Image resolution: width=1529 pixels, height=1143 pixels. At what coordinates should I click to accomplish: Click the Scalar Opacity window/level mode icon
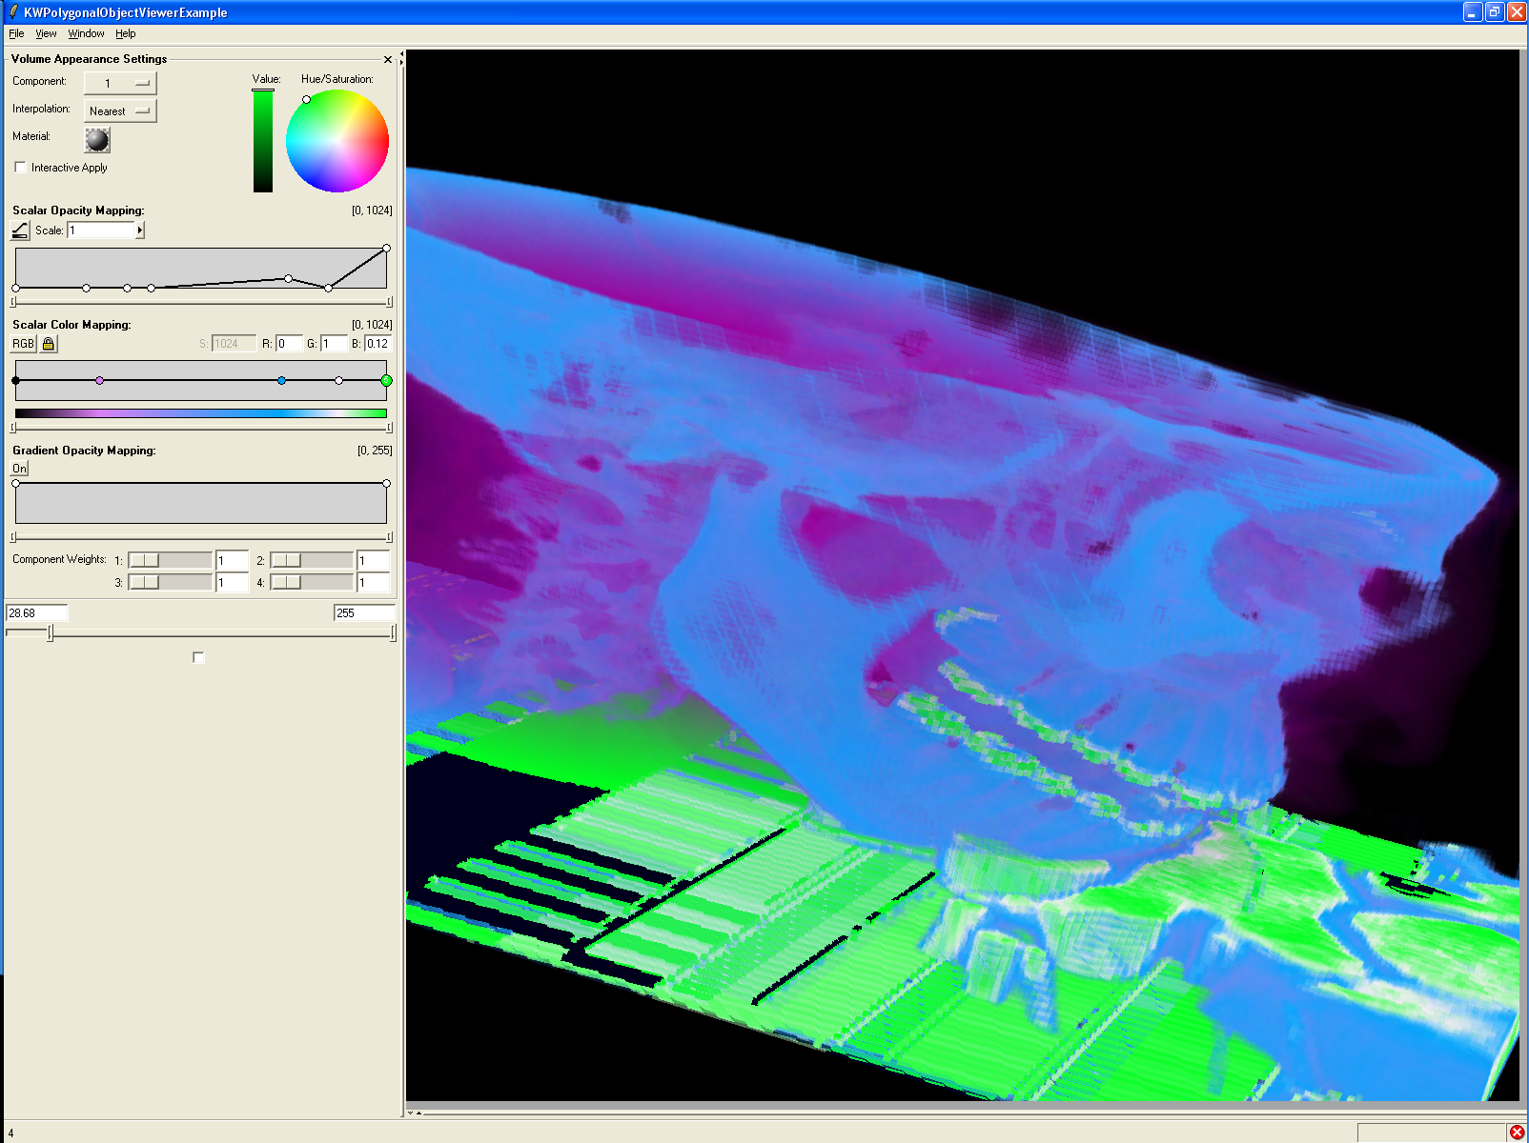[x=20, y=231]
